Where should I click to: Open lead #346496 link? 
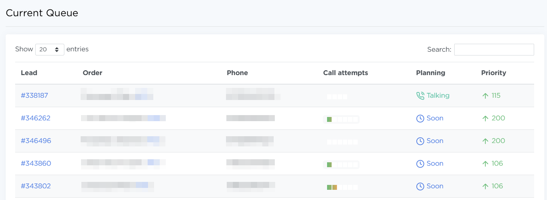pos(36,141)
